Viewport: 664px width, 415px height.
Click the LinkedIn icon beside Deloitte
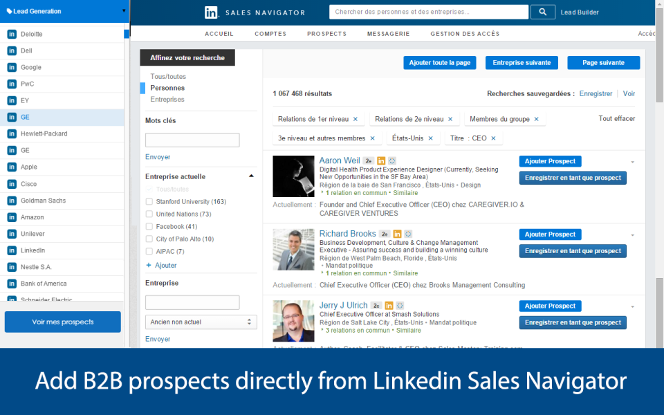(x=12, y=34)
